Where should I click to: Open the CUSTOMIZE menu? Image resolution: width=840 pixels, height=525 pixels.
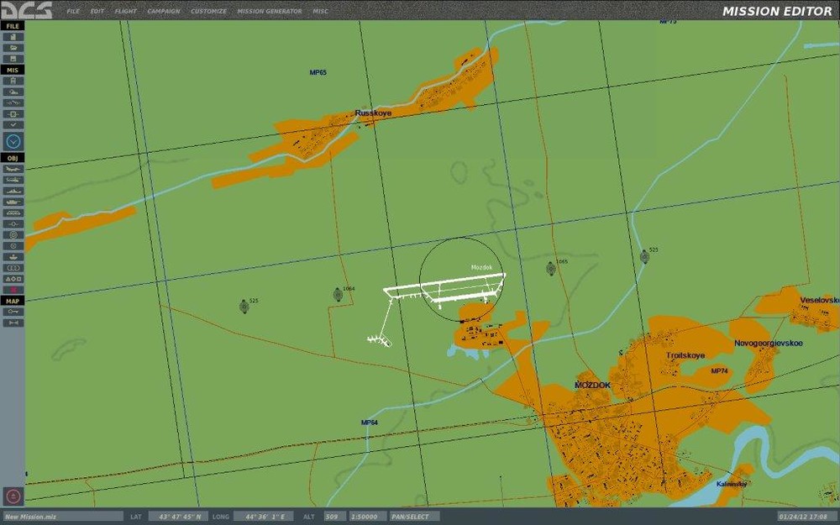[x=208, y=11]
